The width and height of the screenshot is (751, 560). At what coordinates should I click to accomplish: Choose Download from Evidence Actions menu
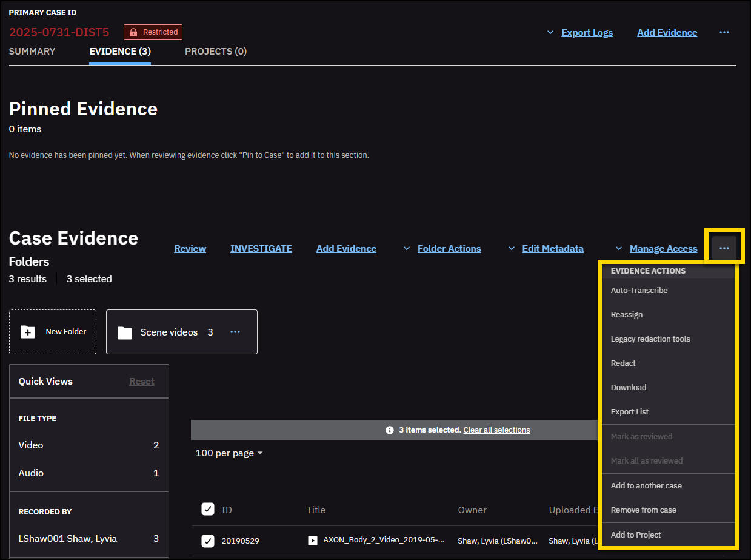tap(667, 387)
